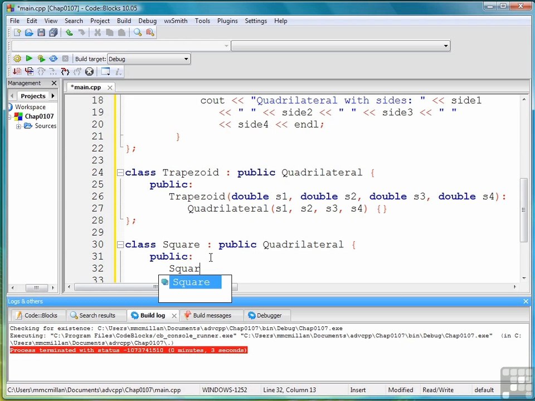Click the gray Redo arrow icon
This screenshot has width=535, height=401.
(81, 33)
